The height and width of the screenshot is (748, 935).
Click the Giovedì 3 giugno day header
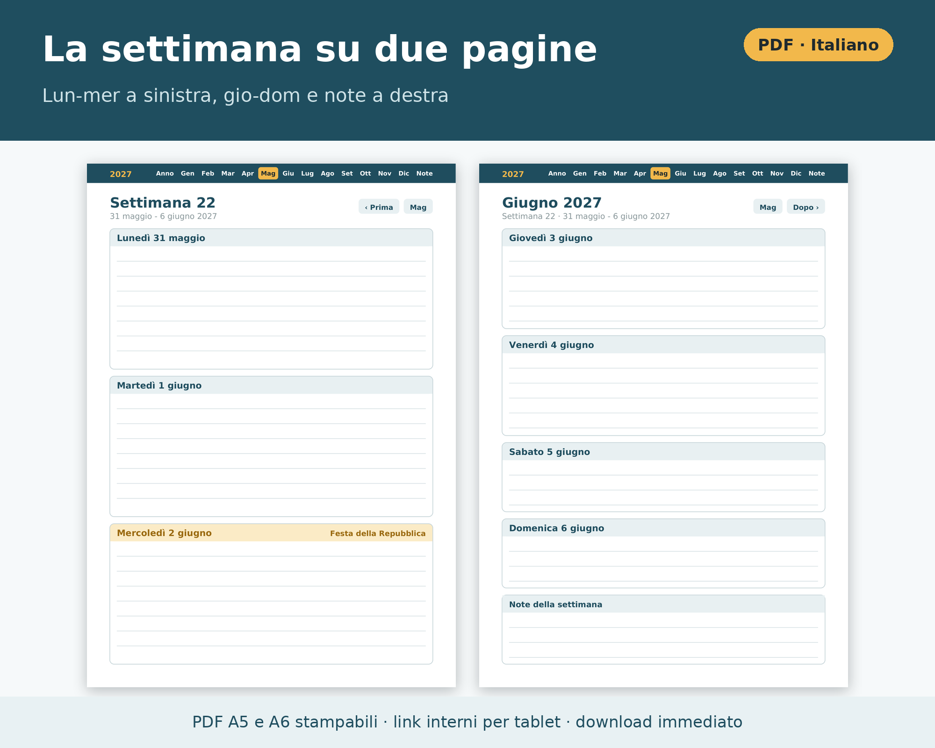(663, 238)
